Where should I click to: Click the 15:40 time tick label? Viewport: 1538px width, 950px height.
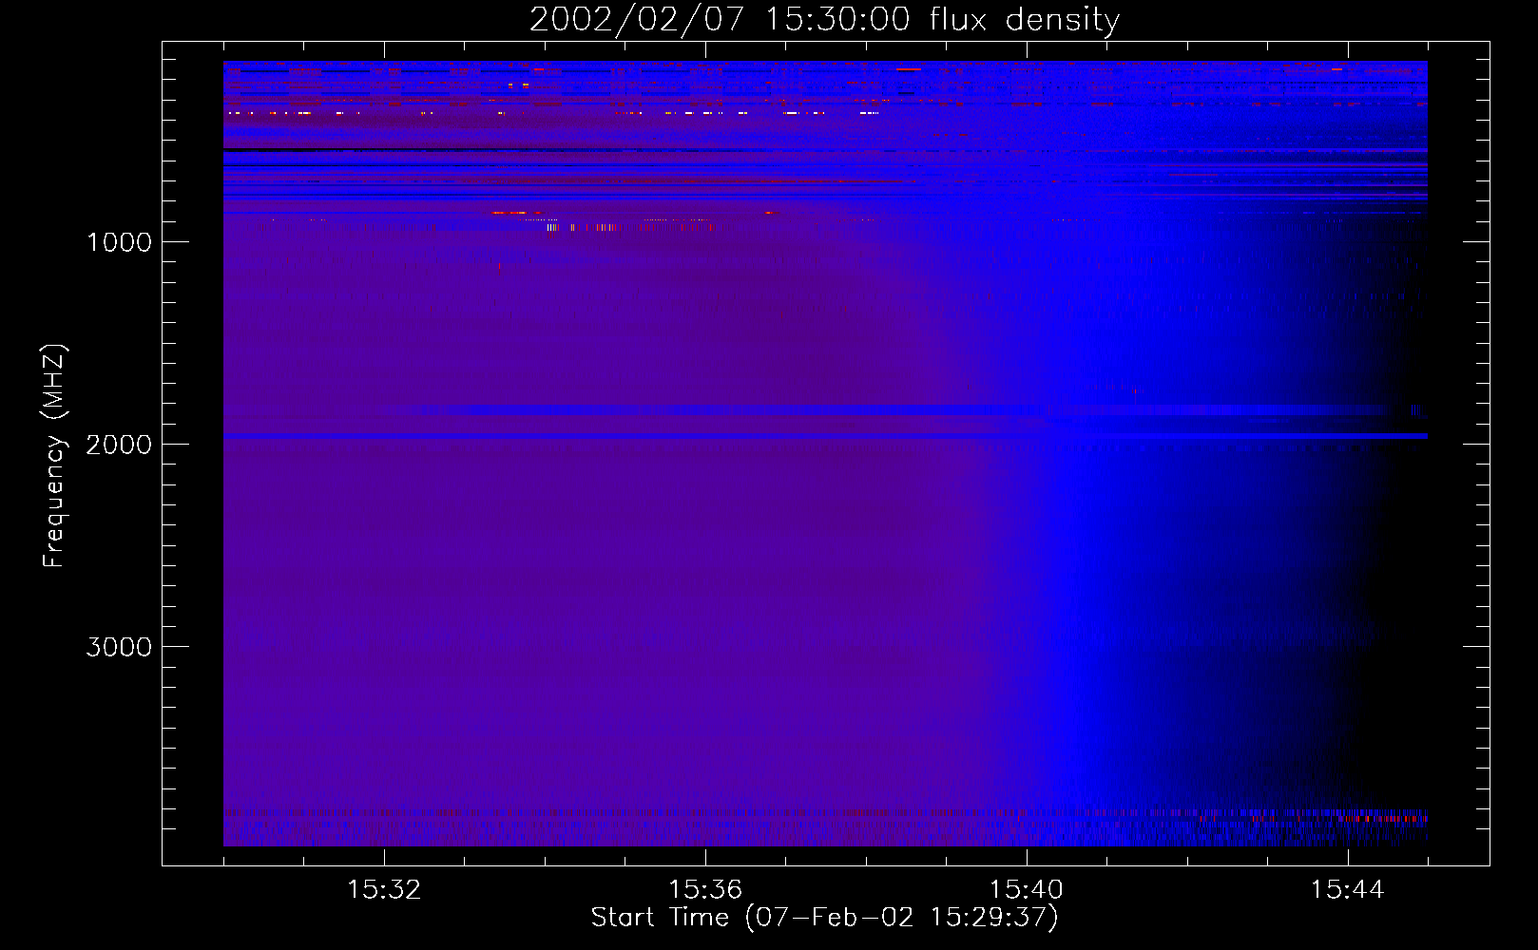click(x=1027, y=889)
